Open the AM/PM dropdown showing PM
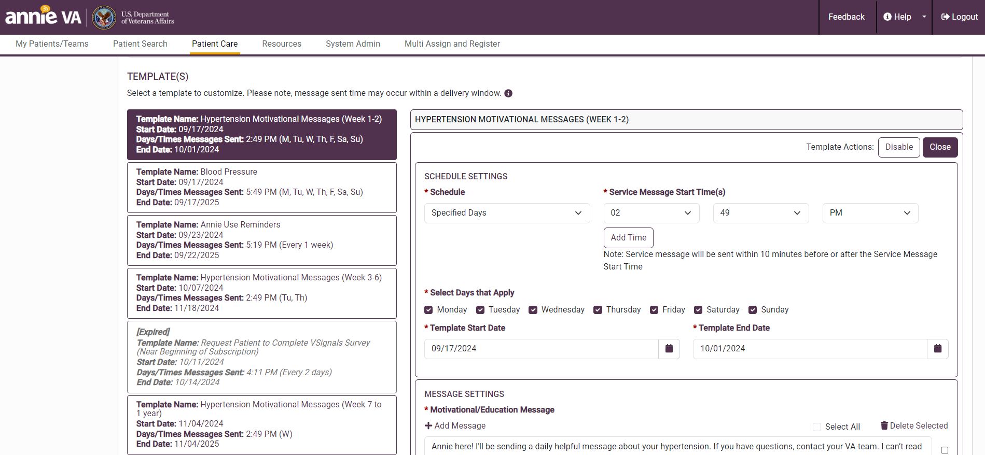The width and height of the screenshot is (985, 455). (x=870, y=213)
